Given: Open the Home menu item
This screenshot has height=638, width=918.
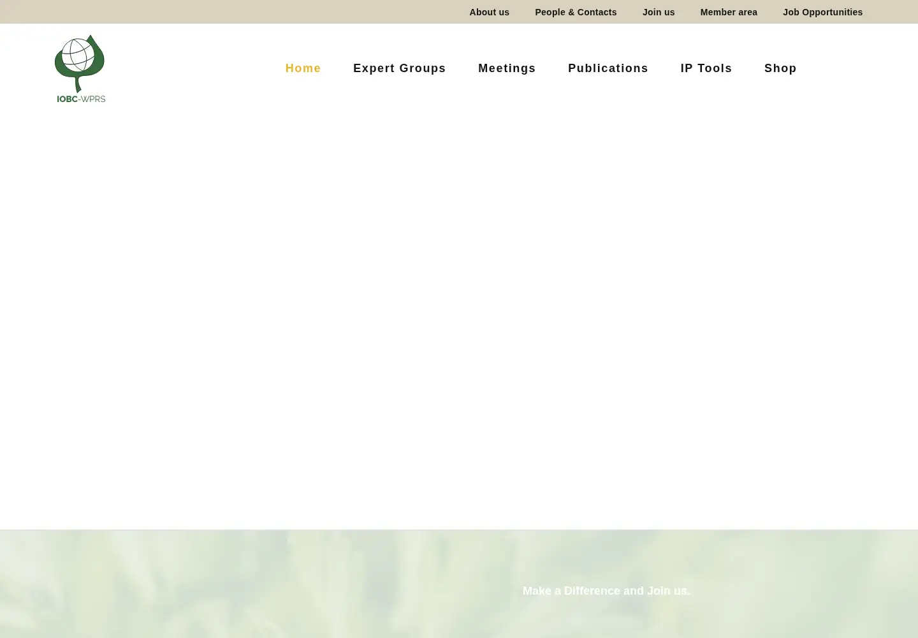Looking at the screenshot, I should (303, 68).
